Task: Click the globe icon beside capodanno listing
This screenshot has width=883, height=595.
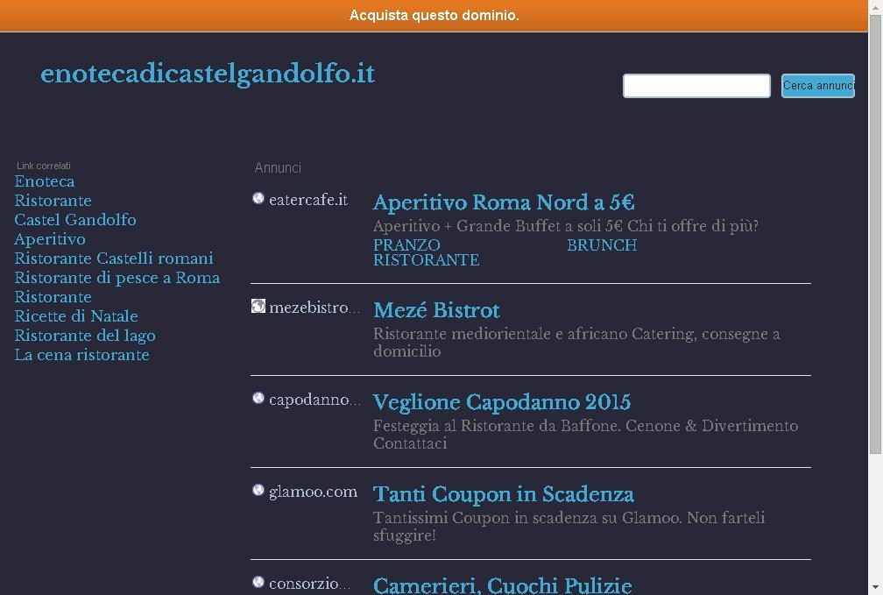Action: point(258,399)
